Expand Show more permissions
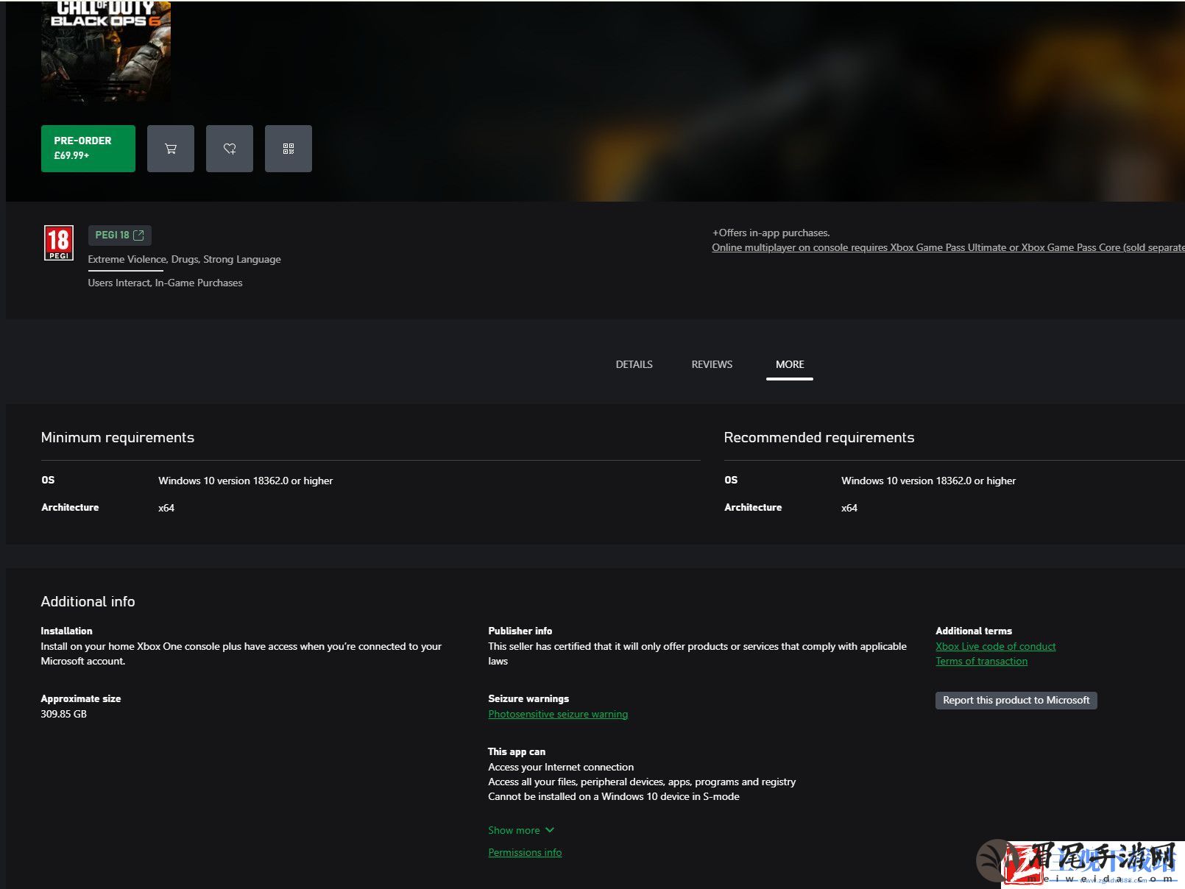Screen dimensions: 1185x889 [521, 830]
